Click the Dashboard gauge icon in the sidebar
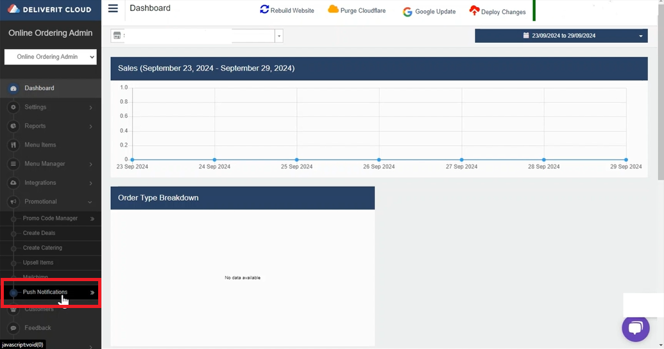This screenshot has width=664, height=349. (13, 88)
